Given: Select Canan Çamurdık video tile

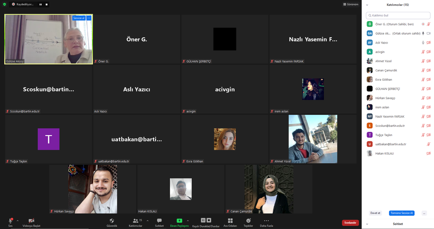Looking at the screenshot, I should click(x=269, y=189).
